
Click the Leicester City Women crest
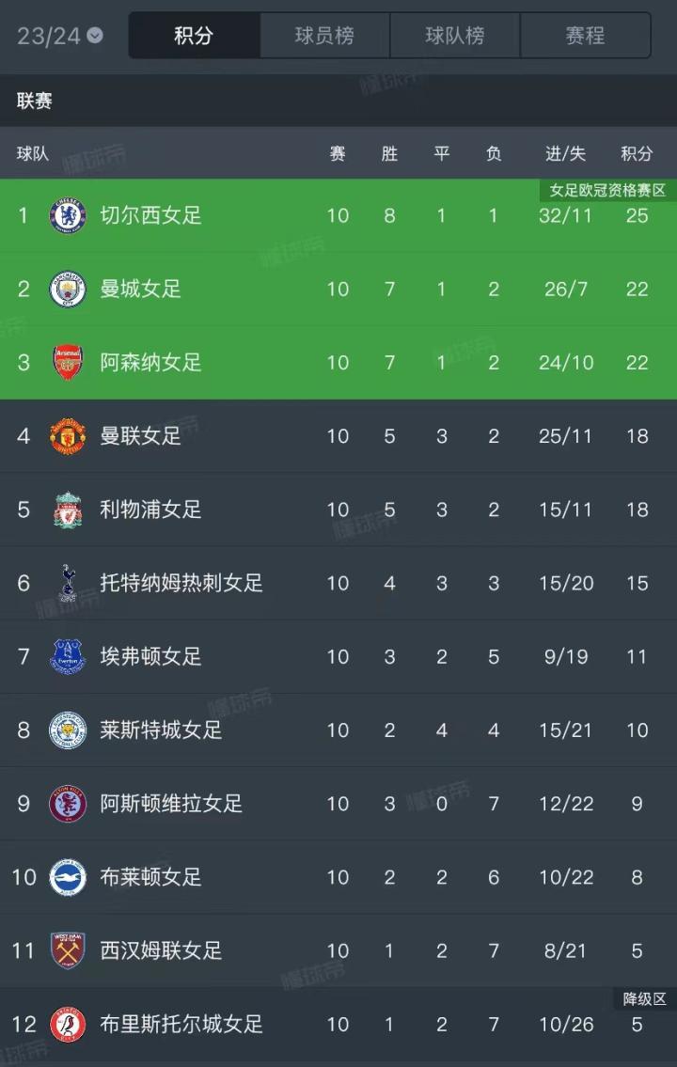click(x=68, y=730)
